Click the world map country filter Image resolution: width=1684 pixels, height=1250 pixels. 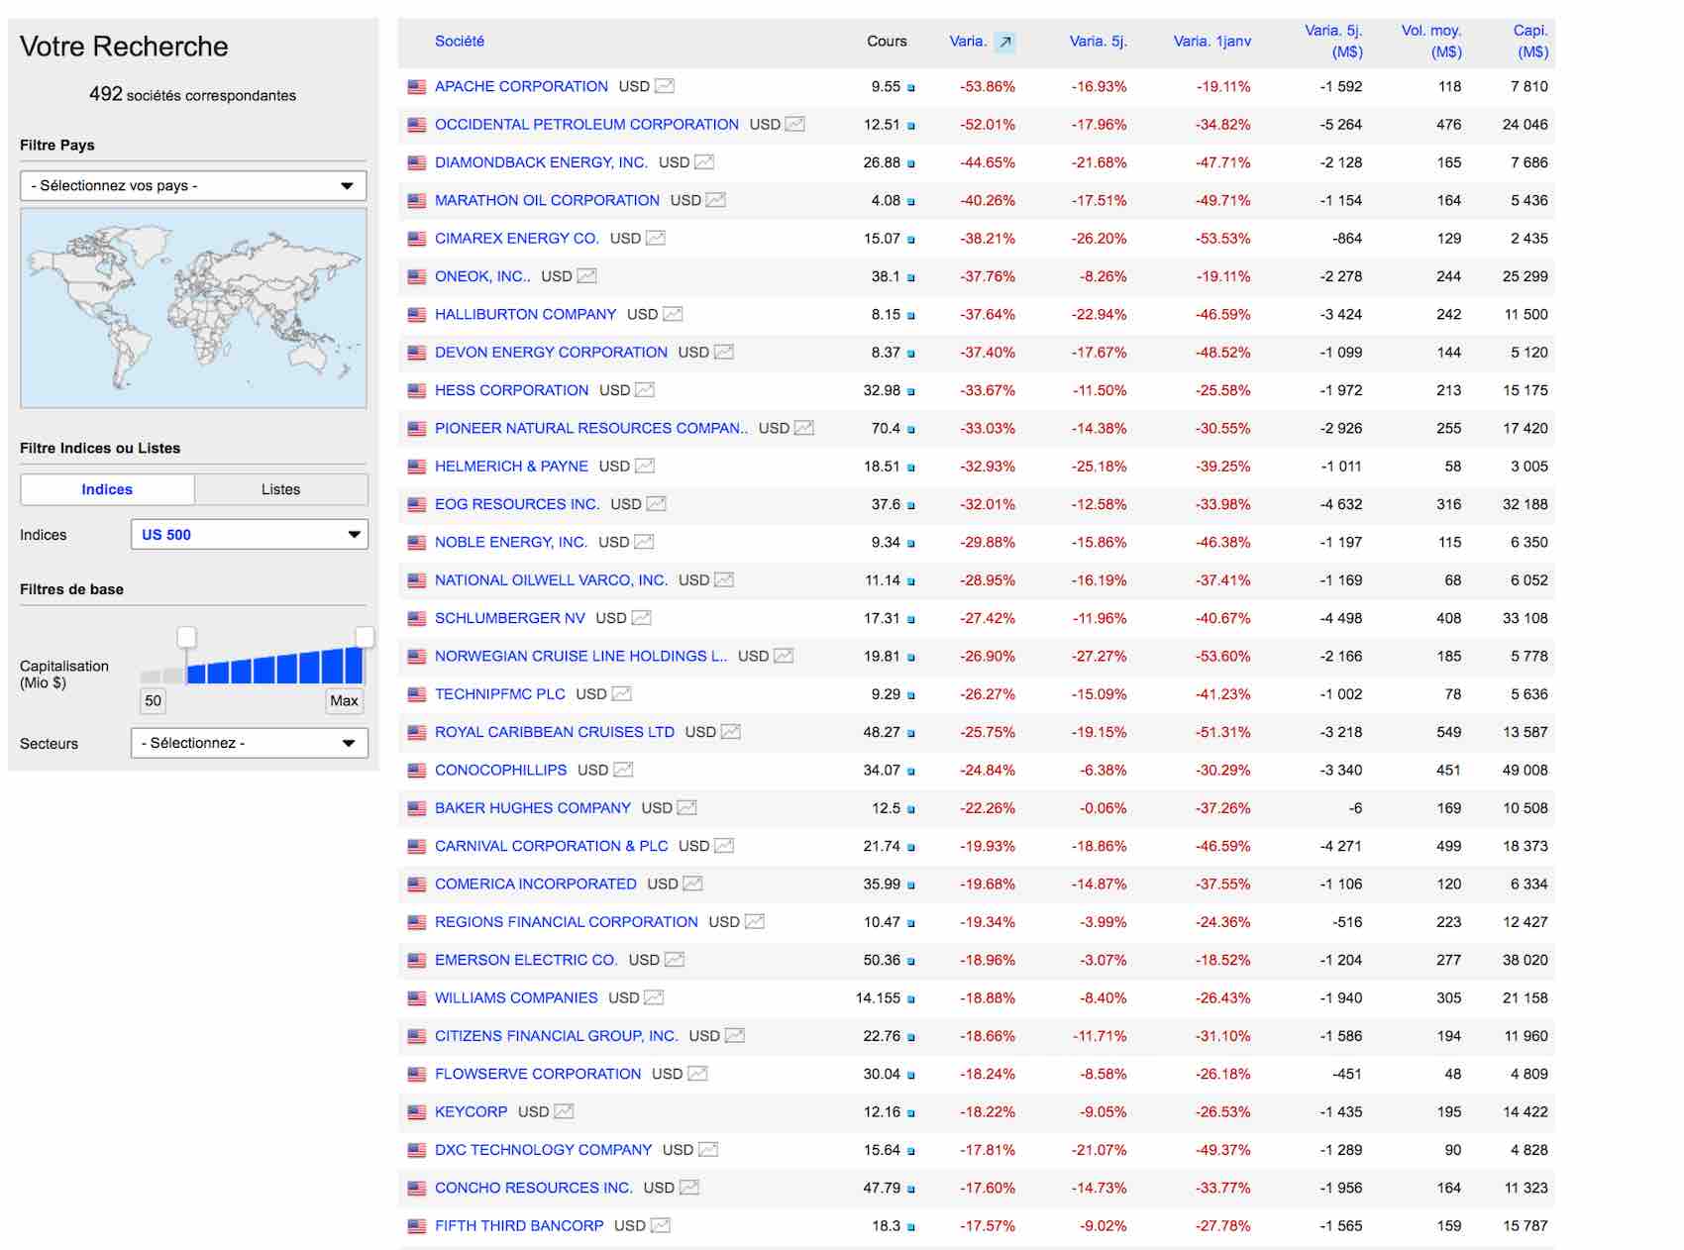tap(193, 308)
